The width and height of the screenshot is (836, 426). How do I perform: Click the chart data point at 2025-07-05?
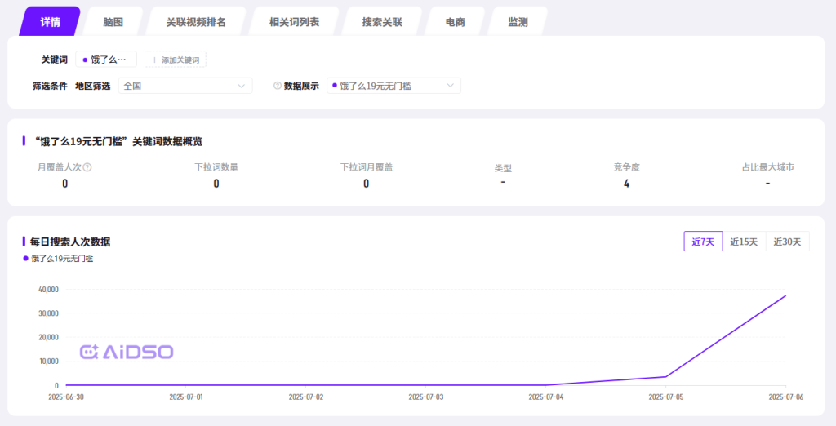point(665,376)
